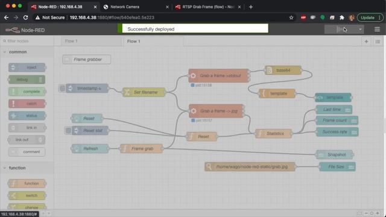
Task: Trigger the timestamp inject node button
Action: (62, 89)
